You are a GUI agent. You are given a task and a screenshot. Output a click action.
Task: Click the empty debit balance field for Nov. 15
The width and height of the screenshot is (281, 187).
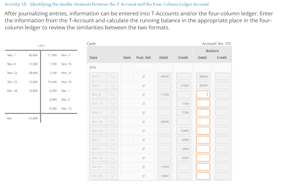tap(203, 103)
